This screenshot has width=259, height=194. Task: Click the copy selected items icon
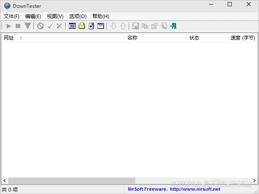[x=145, y=26]
